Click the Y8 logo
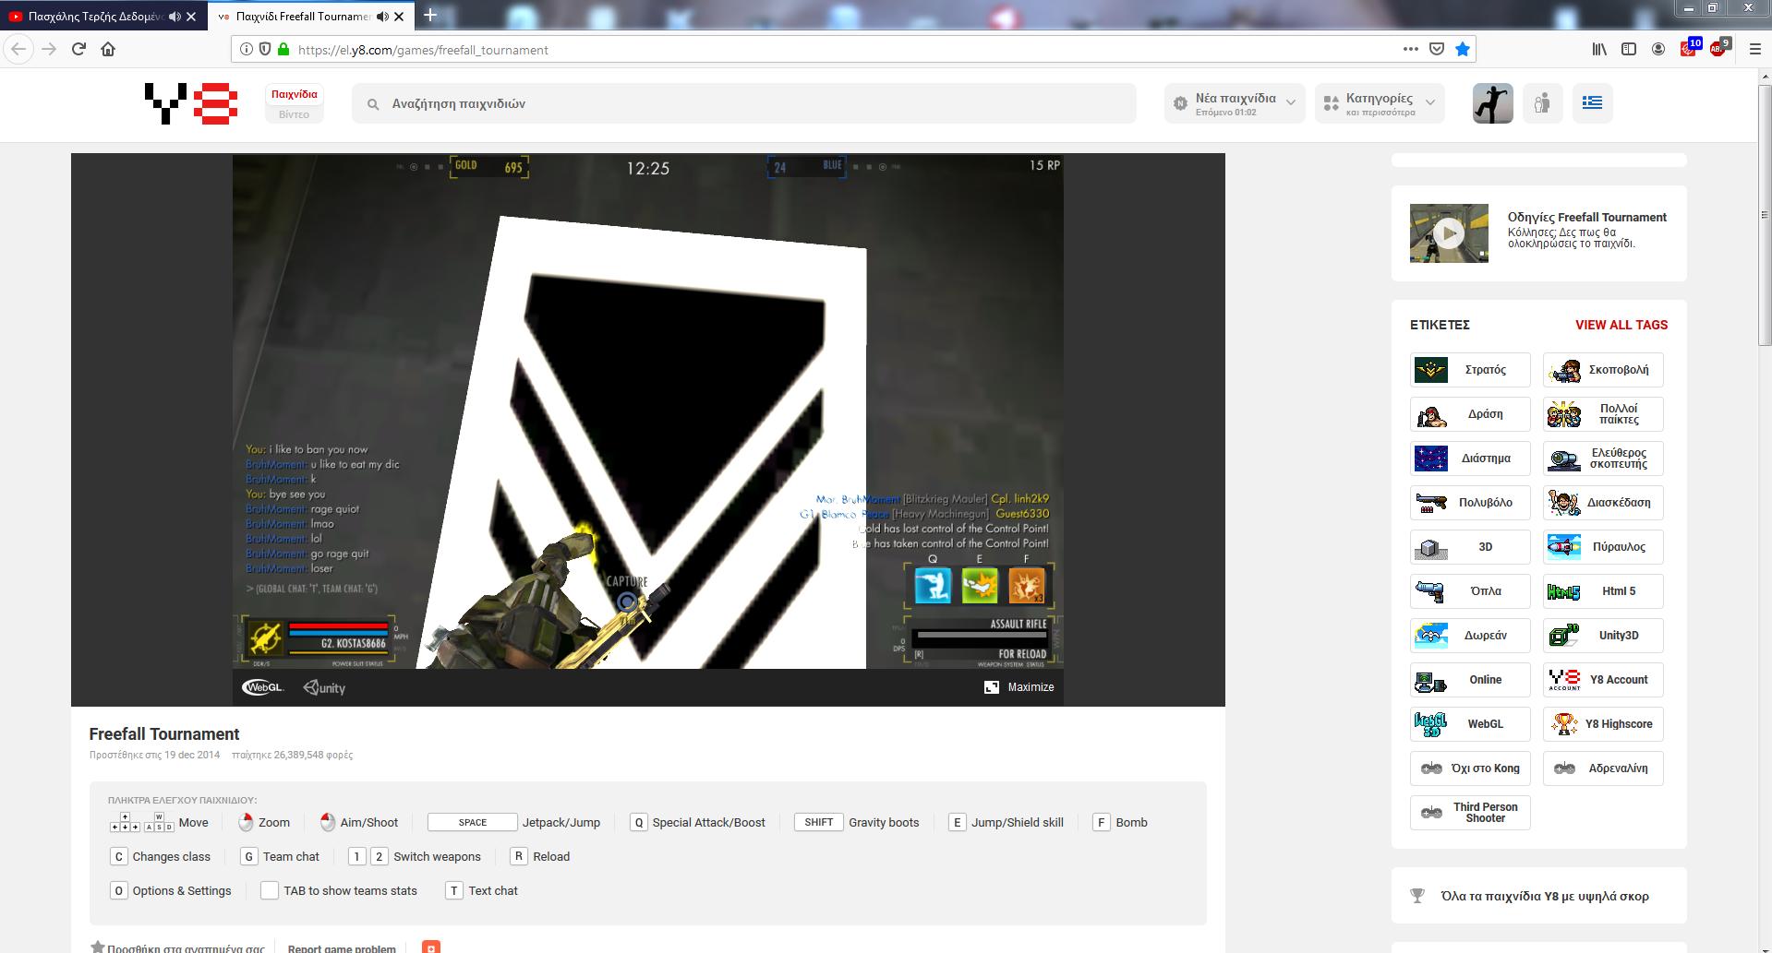Image resolution: width=1772 pixels, height=953 pixels. [191, 103]
